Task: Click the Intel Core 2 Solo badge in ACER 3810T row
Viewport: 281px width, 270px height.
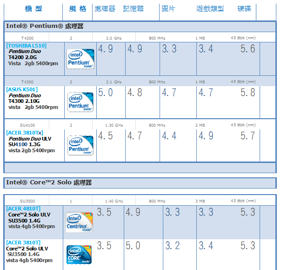Action: [x=79, y=255]
